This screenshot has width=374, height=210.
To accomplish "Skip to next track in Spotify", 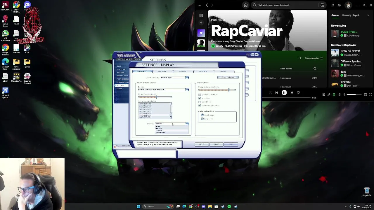I will (x=292, y=93).
